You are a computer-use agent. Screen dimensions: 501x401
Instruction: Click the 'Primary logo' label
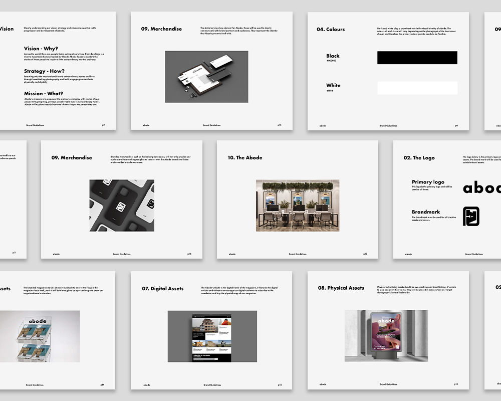[428, 182]
